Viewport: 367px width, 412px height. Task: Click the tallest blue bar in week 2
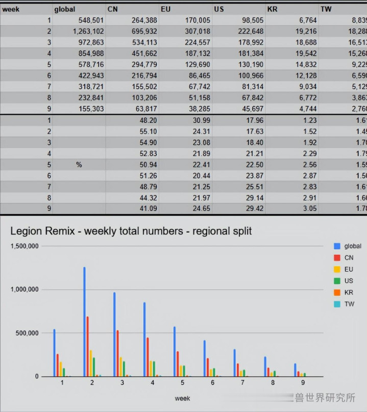coord(84,321)
